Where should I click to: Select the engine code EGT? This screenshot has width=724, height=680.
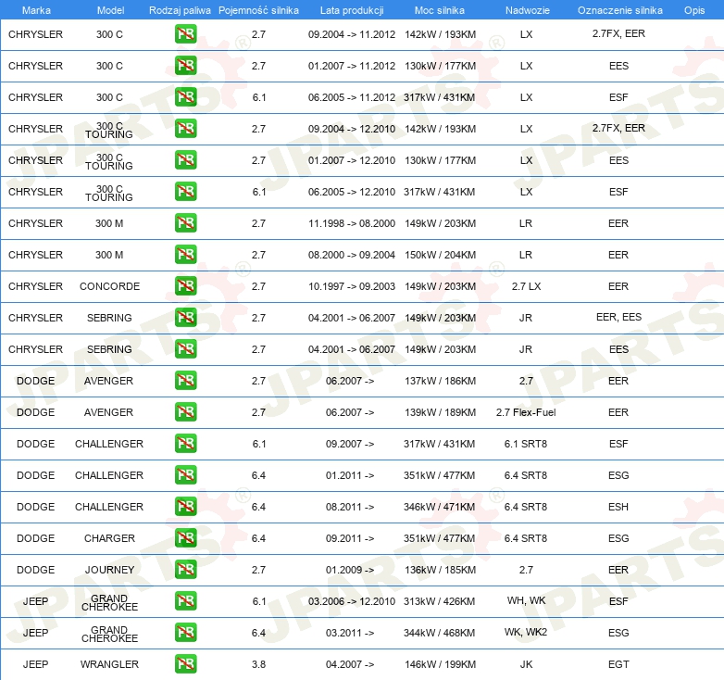(618, 664)
